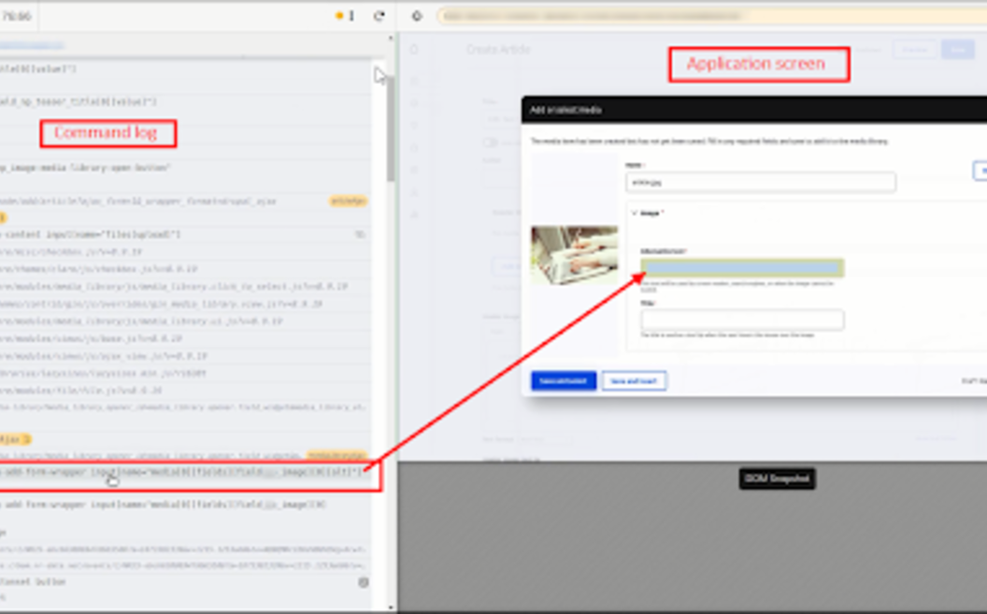987x614 pixels.
Task: Click the fileupload input command log entry
Action: pyautogui.click(x=93, y=235)
